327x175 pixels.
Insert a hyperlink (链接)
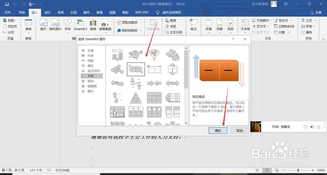click(171, 21)
